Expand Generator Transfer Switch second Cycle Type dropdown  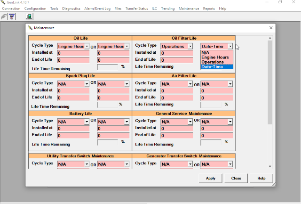coord(230,164)
